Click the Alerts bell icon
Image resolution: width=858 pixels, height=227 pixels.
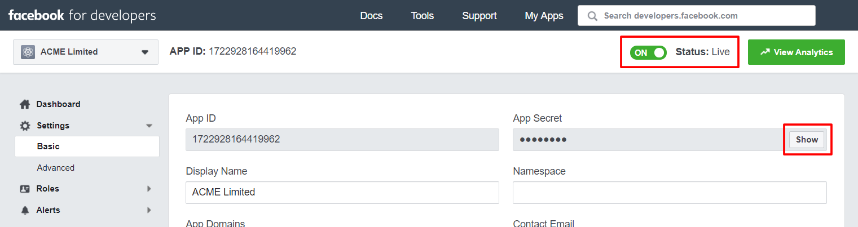[25, 210]
